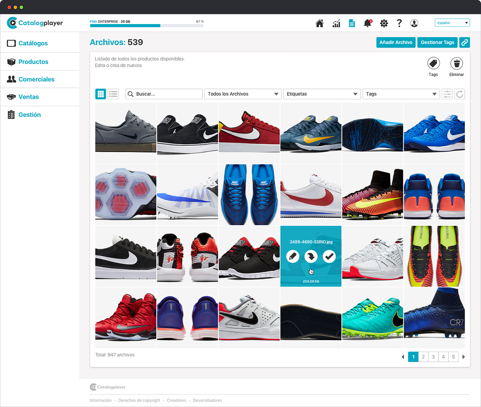Open the Información footer link
Screen dimensions: 481x407
click(x=101, y=400)
